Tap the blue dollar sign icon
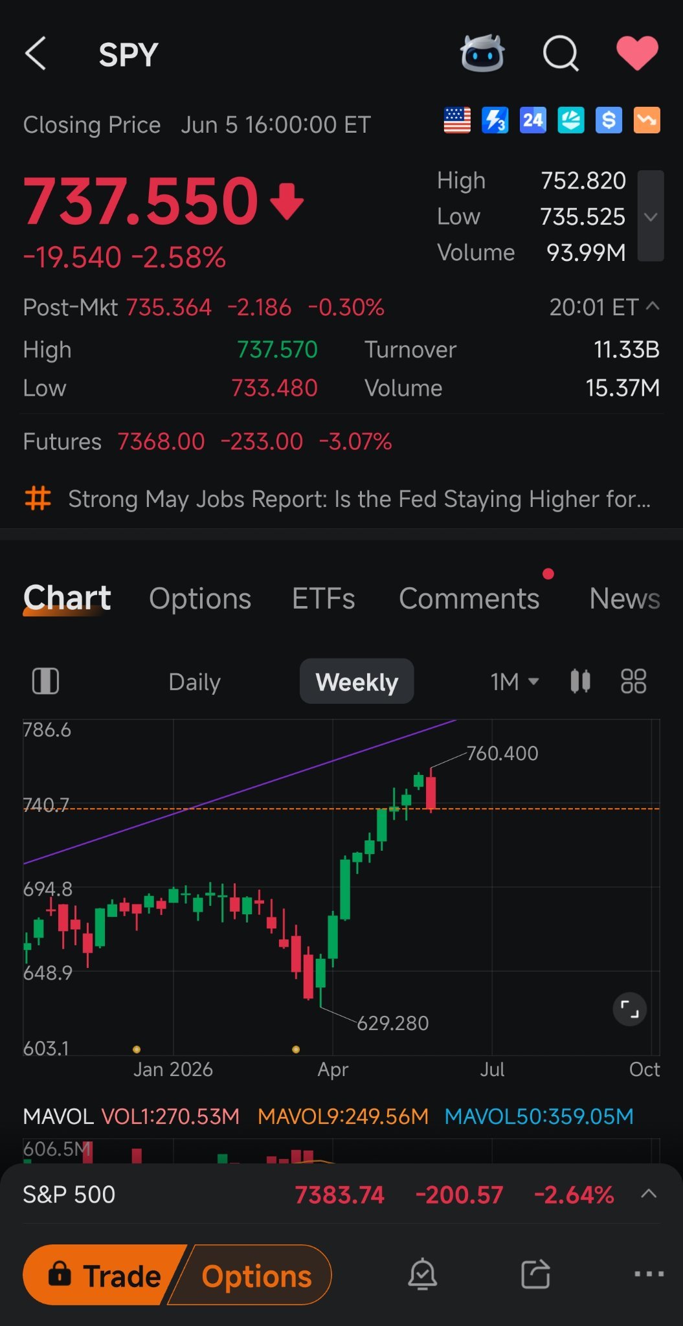The height and width of the screenshot is (1326, 683). 609,120
